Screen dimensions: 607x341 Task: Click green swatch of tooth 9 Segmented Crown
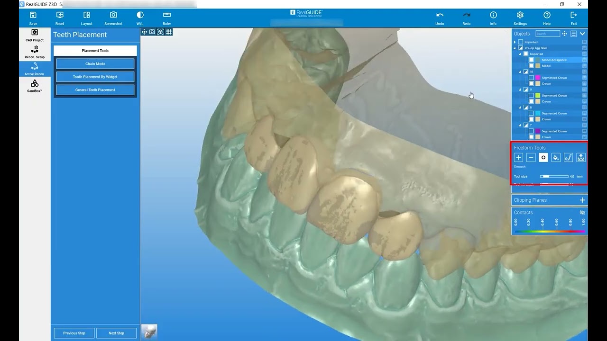[538, 96]
